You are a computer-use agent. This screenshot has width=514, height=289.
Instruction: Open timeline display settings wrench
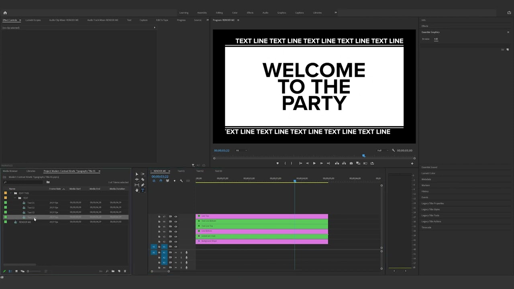point(181,181)
